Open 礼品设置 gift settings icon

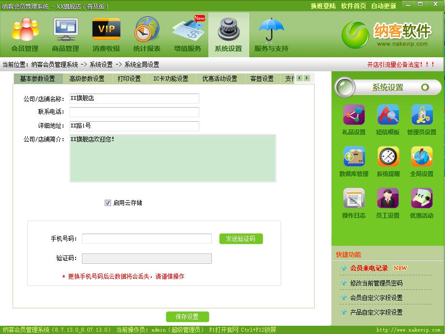click(x=353, y=115)
